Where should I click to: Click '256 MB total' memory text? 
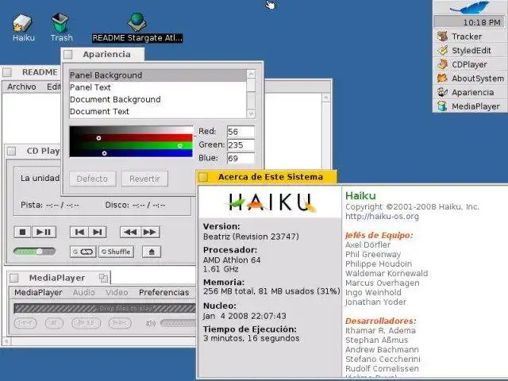229,291
